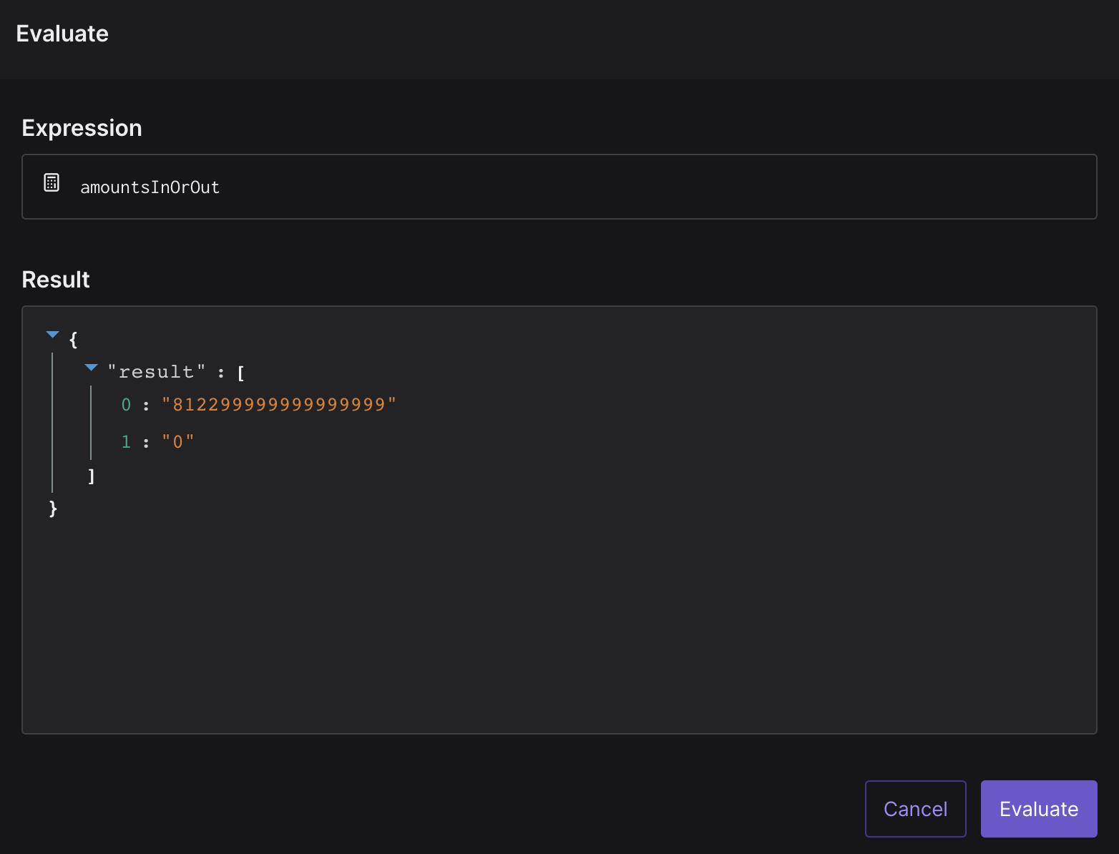Click the purple Evaluate button

point(1038,809)
